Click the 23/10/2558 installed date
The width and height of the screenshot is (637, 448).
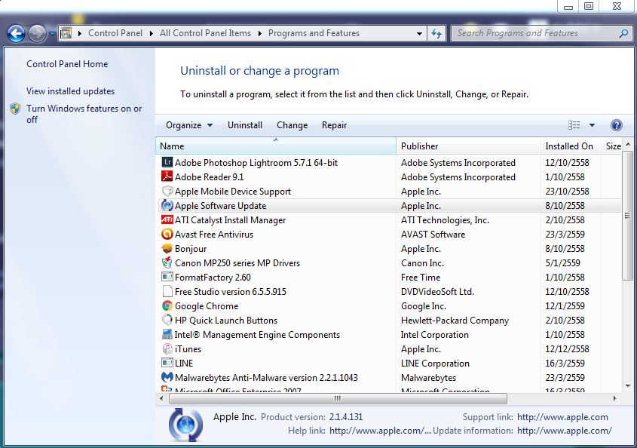point(567,191)
